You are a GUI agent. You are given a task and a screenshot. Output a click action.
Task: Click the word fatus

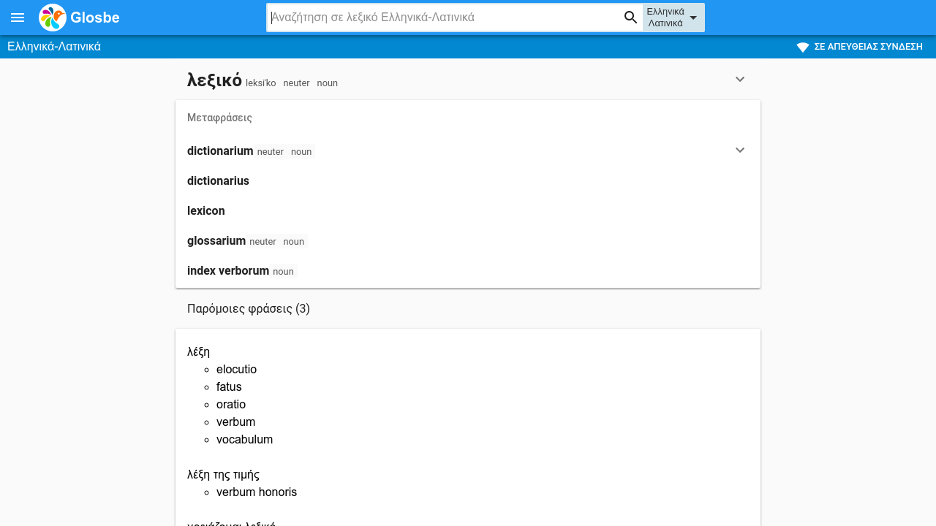pos(229,387)
